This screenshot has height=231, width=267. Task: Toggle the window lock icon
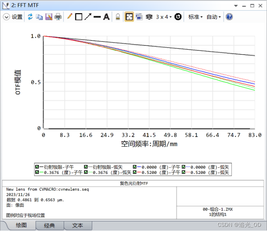pyautogui.click(x=118, y=17)
